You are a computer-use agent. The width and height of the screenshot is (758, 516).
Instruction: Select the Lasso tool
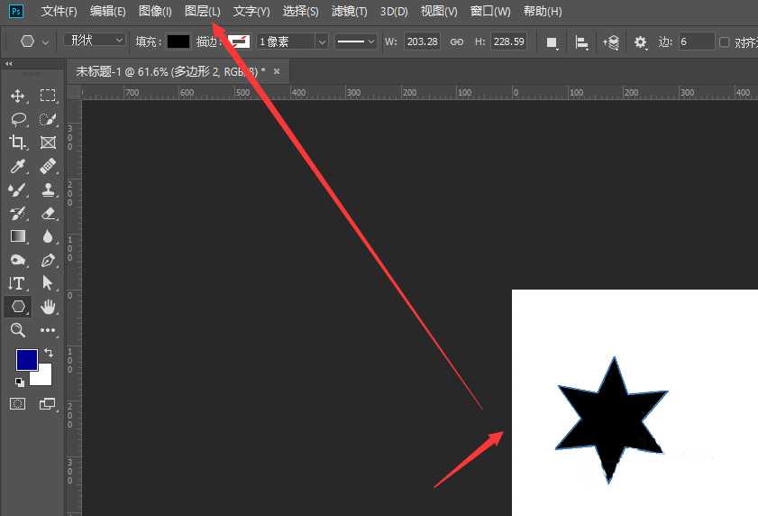[x=18, y=119]
